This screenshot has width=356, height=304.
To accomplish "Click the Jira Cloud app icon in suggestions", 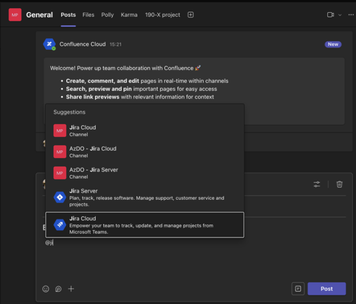I will 60,225.
